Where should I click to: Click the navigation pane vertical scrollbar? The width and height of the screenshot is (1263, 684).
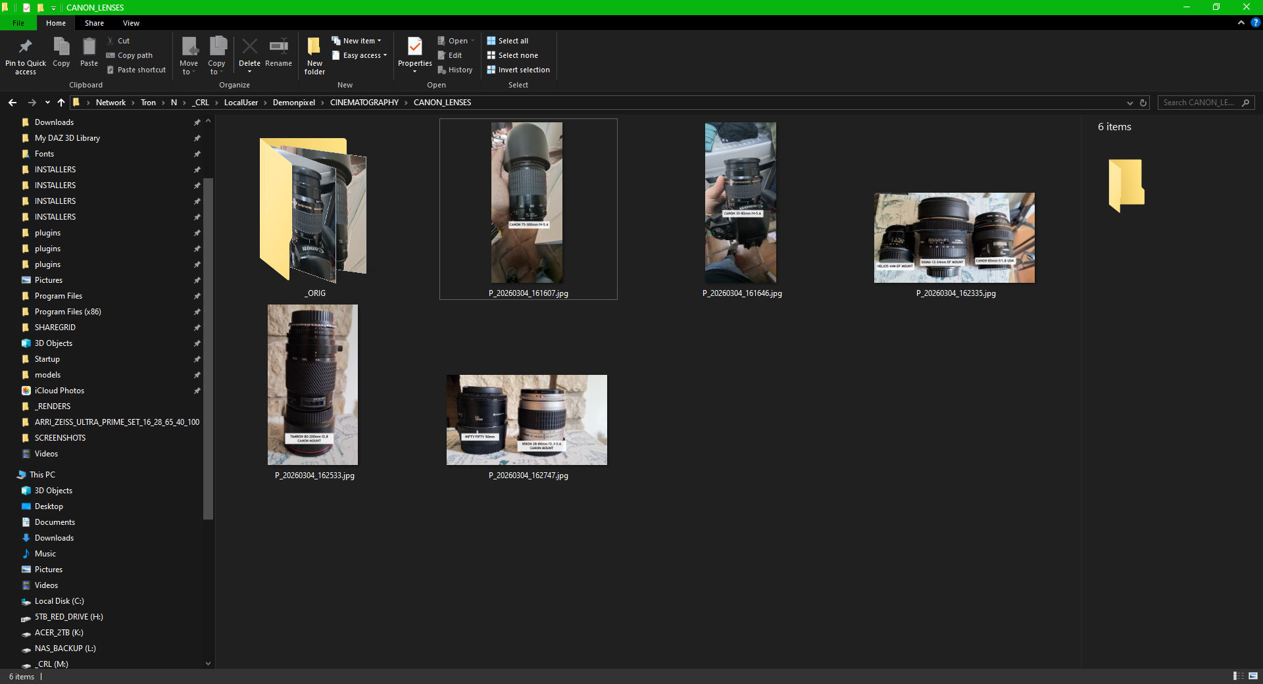(209, 349)
